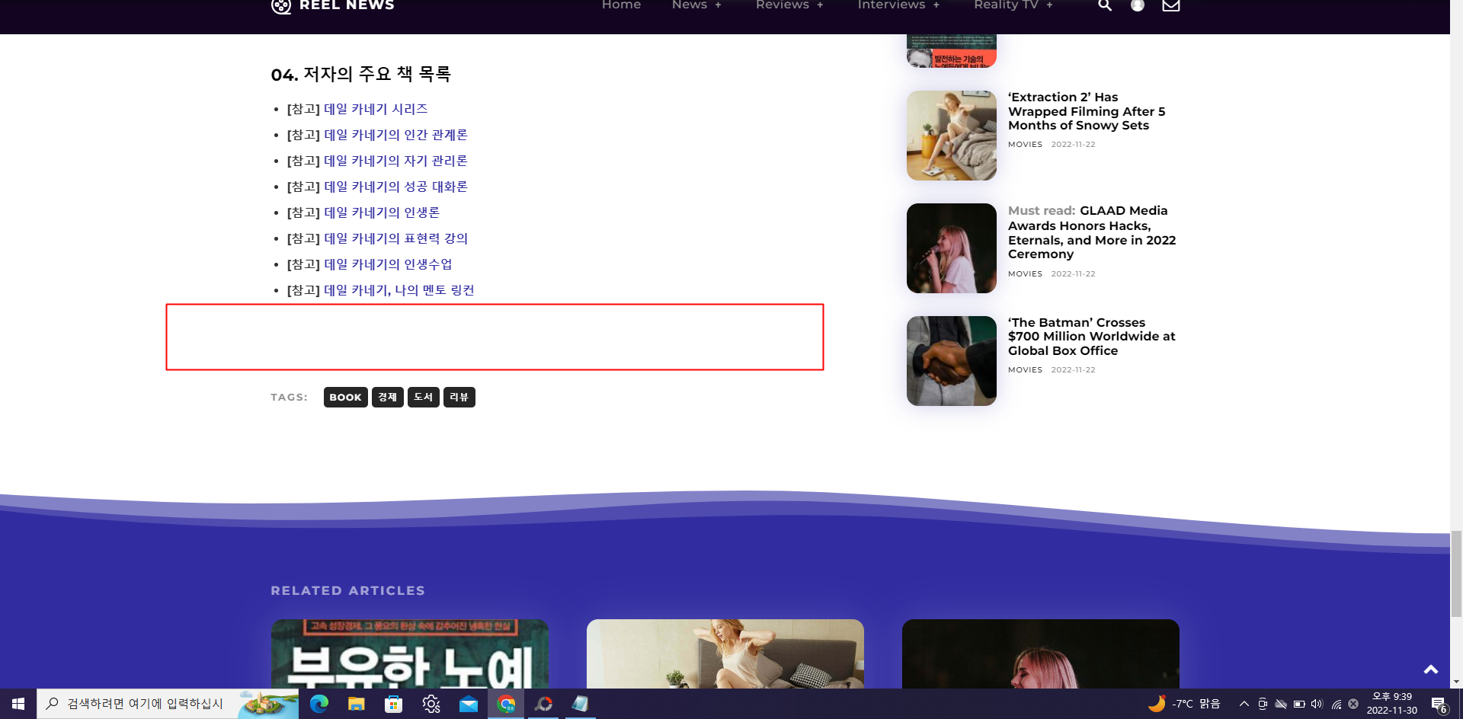
Task: Open Settings gear from the taskbar
Action: (431, 704)
